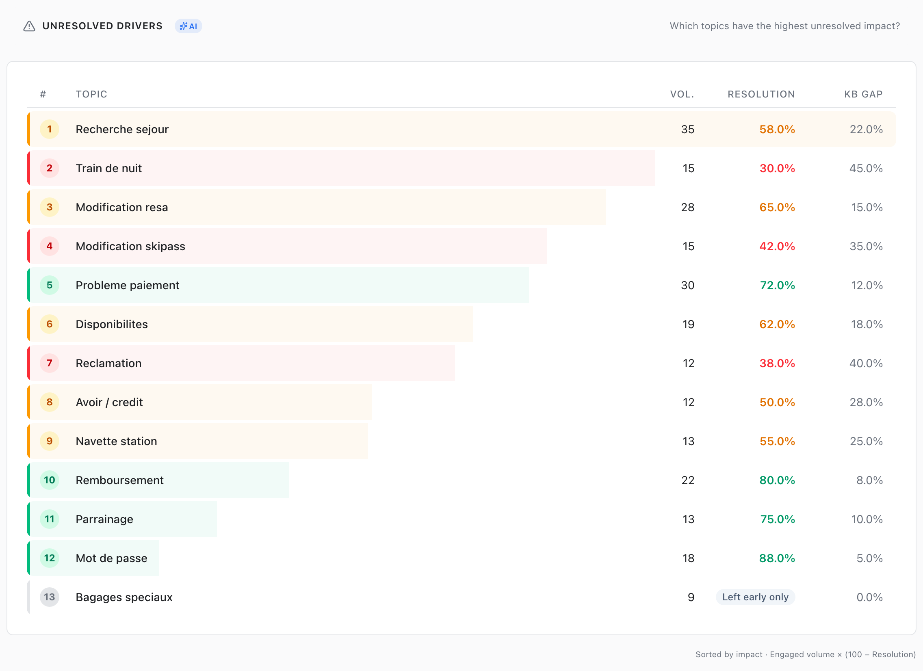Click the RESOLUTION column header
Screen dimensions: 923x671
click(x=761, y=94)
